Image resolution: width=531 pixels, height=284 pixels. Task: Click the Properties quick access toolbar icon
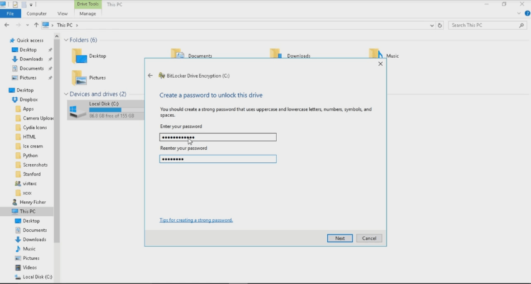[15, 4]
